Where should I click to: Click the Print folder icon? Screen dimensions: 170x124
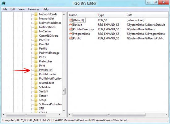pos(36,66)
